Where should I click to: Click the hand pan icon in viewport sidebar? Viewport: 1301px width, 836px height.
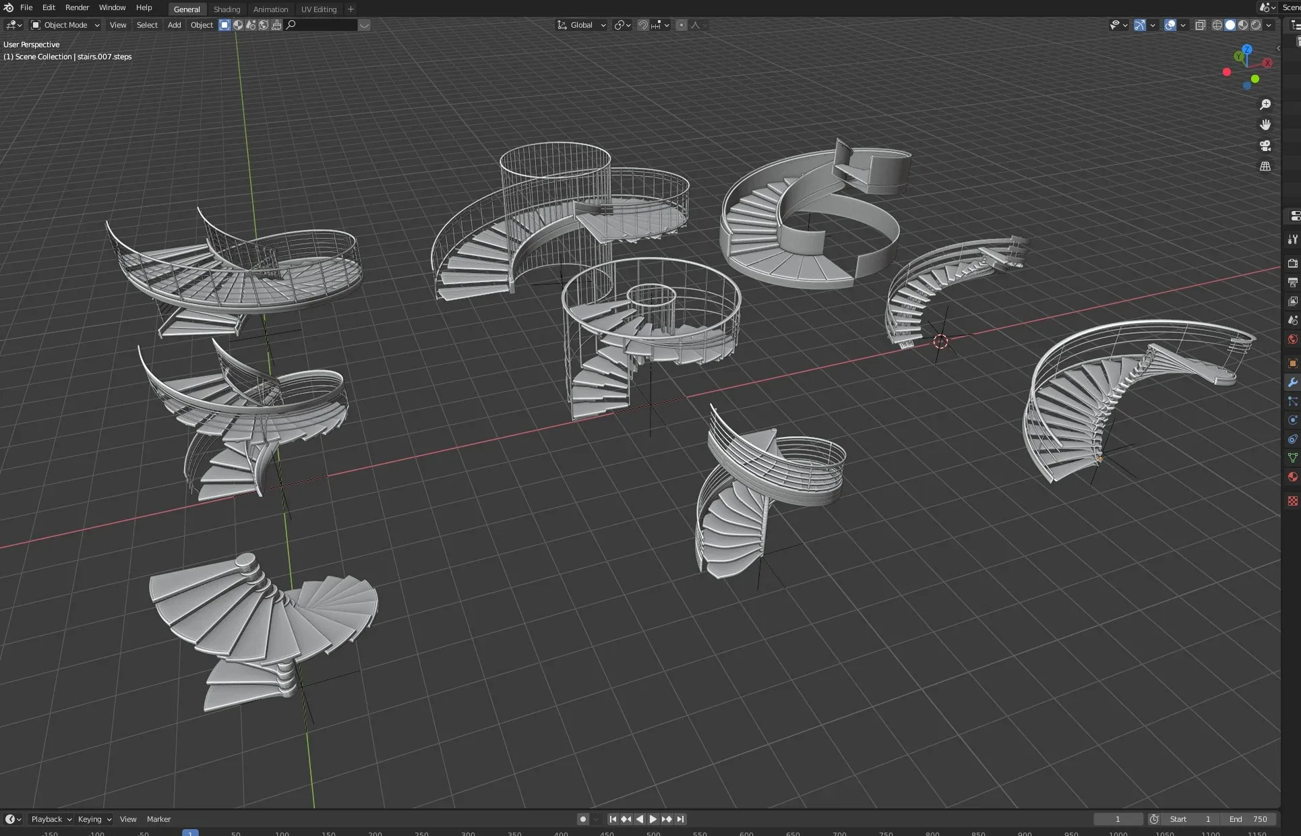[x=1265, y=124]
